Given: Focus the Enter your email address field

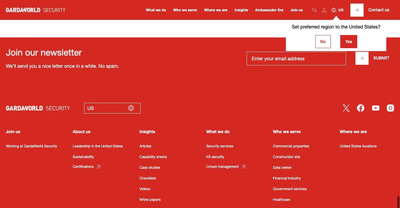Looking at the screenshot, I should point(296,58).
